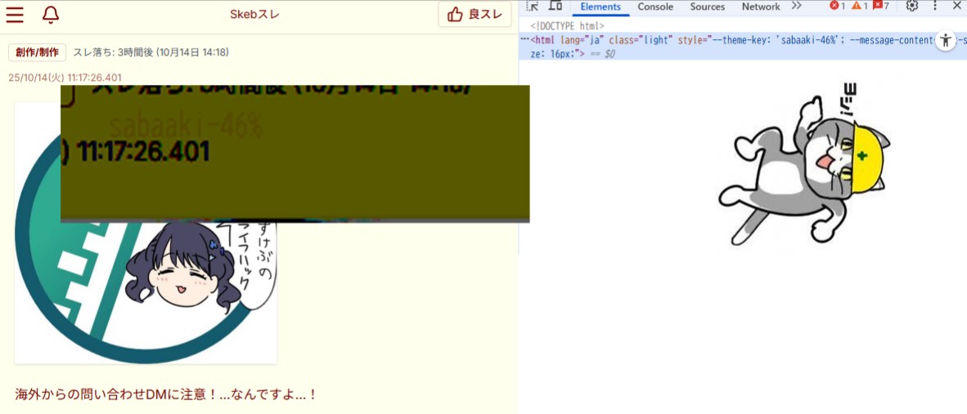The width and height of the screenshot is (967, 414).
Task: Select the 創作/制作 category tag
Action: click(37, 52)
